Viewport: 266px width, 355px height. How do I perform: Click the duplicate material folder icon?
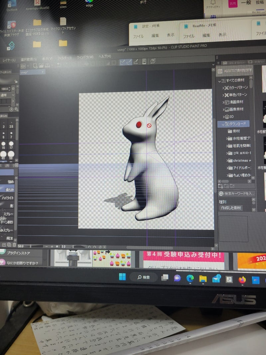click(x=226, y=186)
